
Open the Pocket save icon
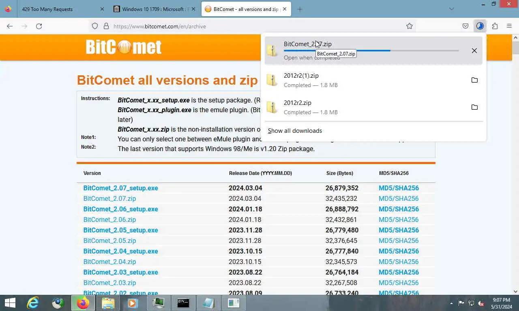coord(465,26)
